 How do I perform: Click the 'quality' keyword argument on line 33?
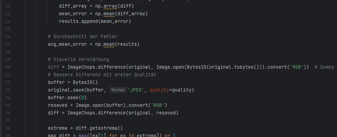[159, 90]
